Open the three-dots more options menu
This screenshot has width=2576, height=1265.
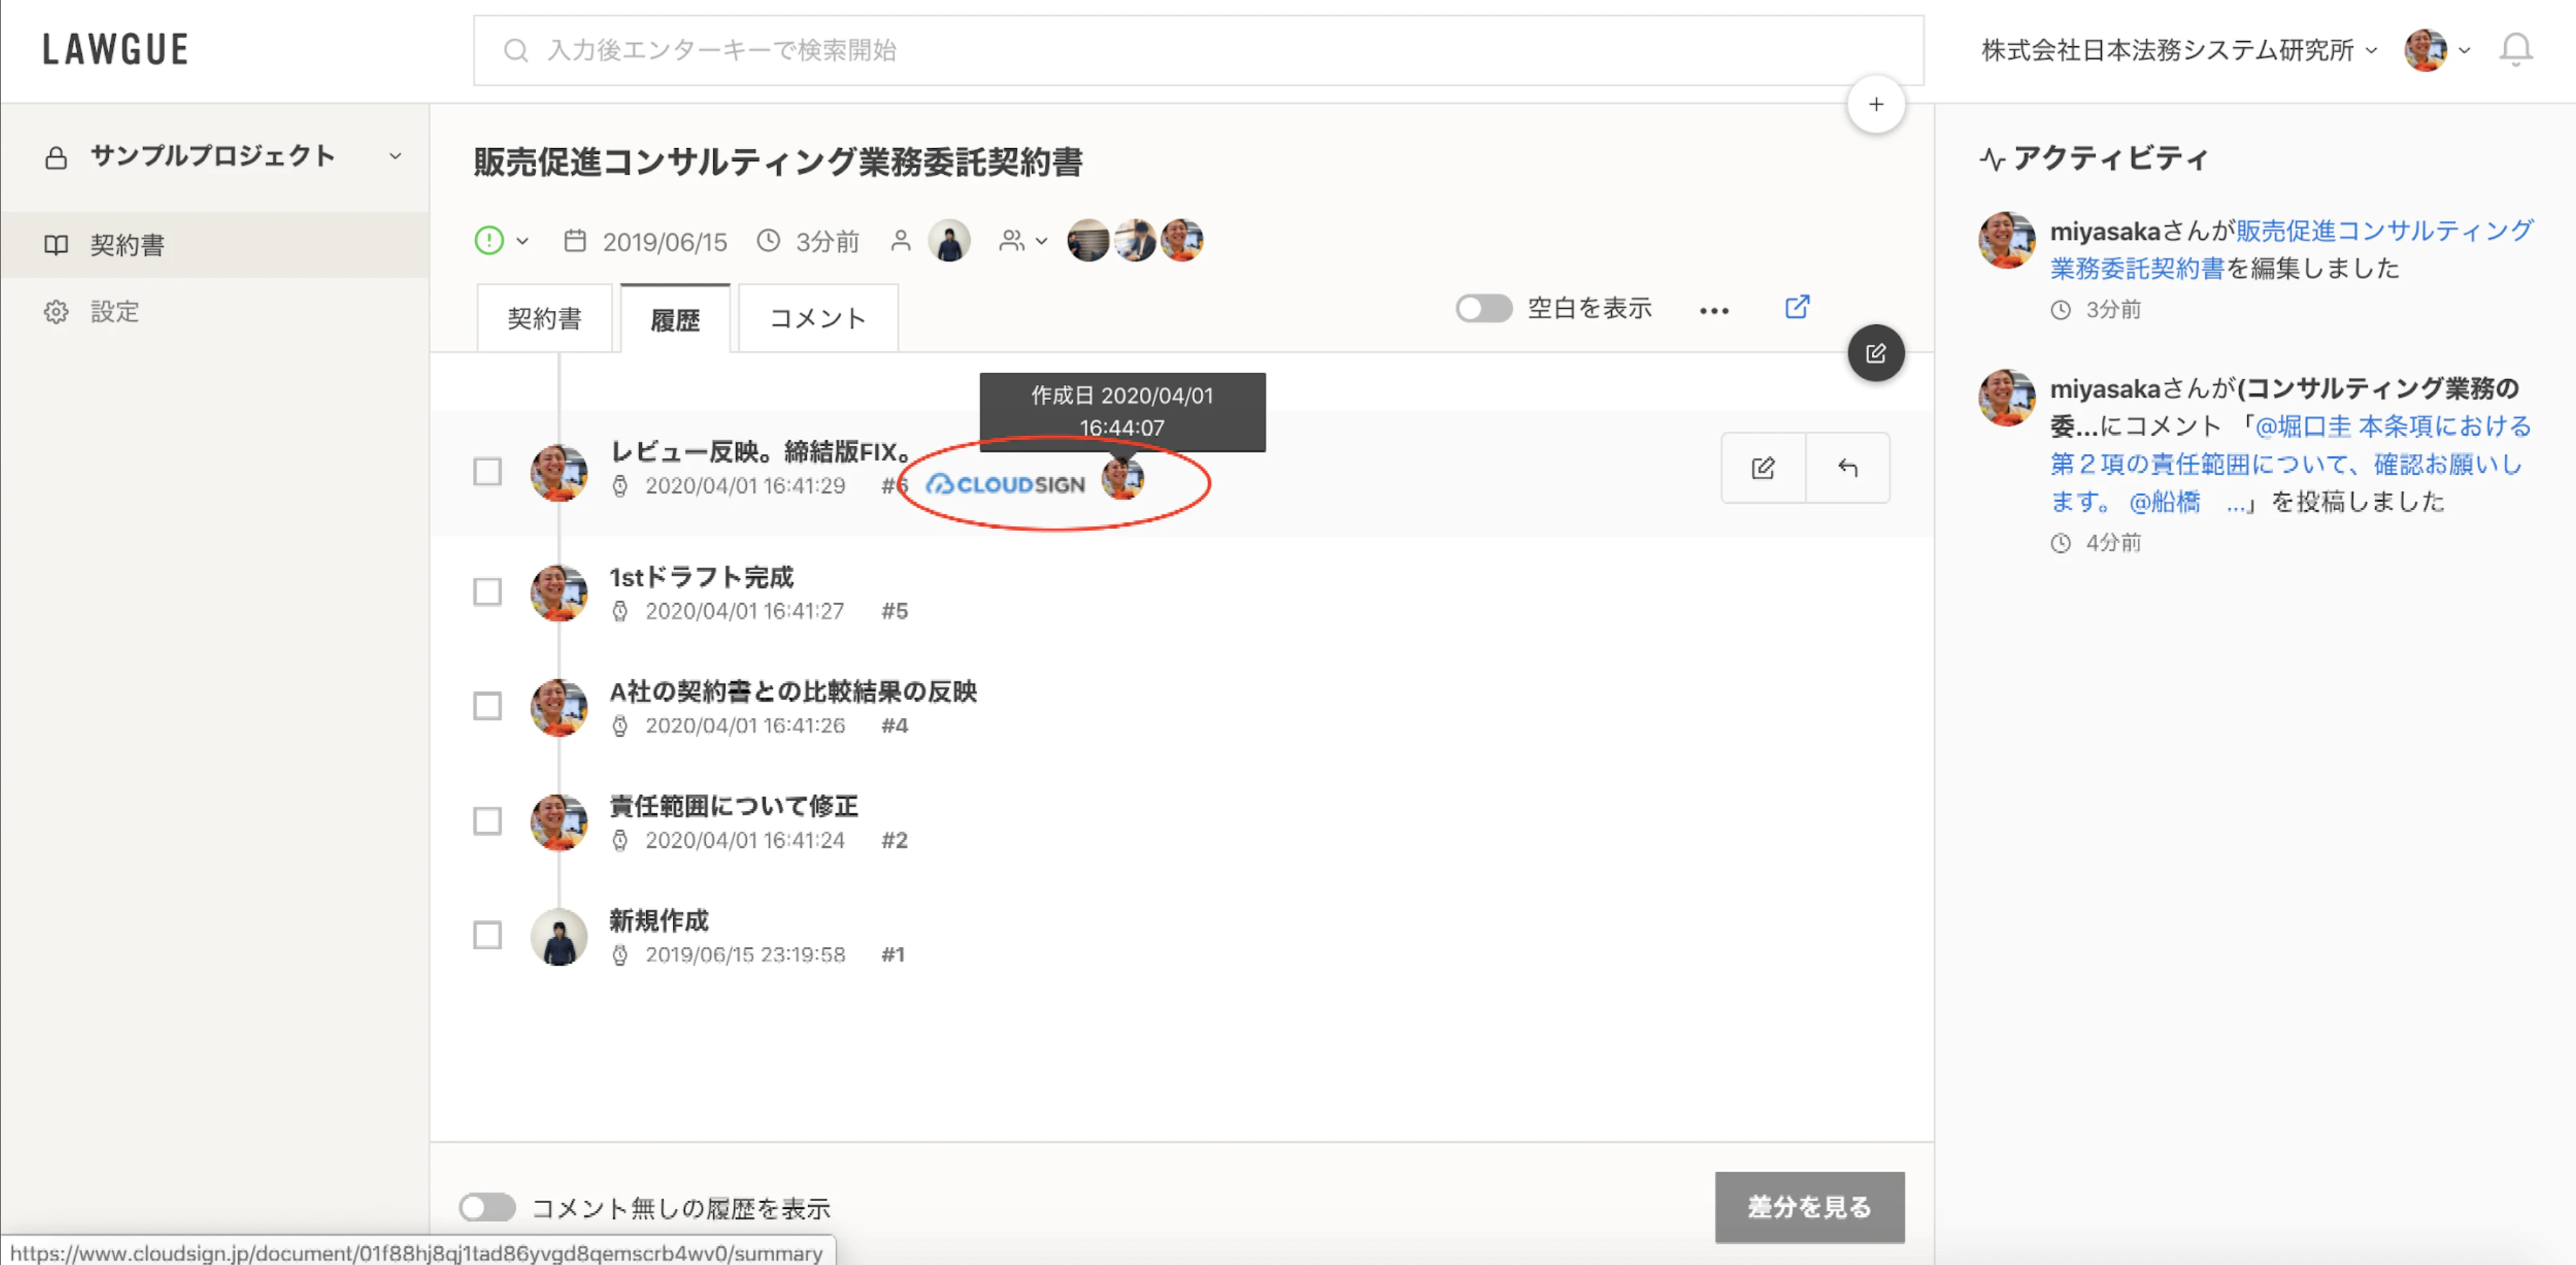(x=1713, y=311)
